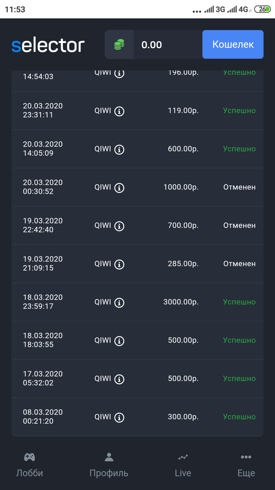Image resolution: width=275 pixels, height=490 pixels.
Task: Tap info icon on 18.03.2020 18:03:55 transaction
Action: (119, 341)
